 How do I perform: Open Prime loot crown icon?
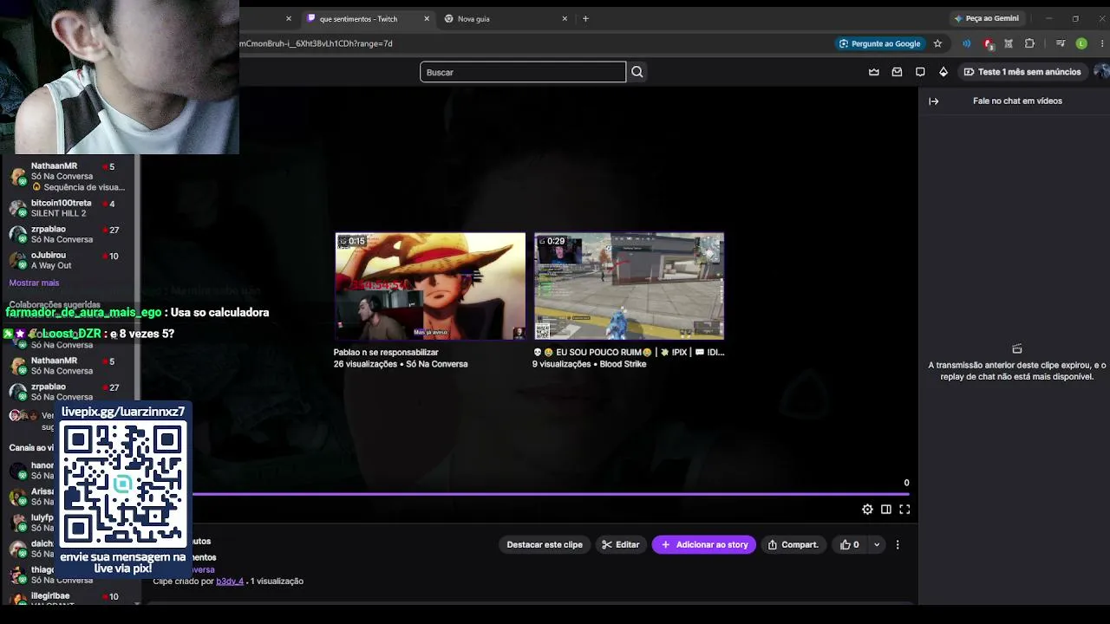pyautogui.click(x=874, y=72)
